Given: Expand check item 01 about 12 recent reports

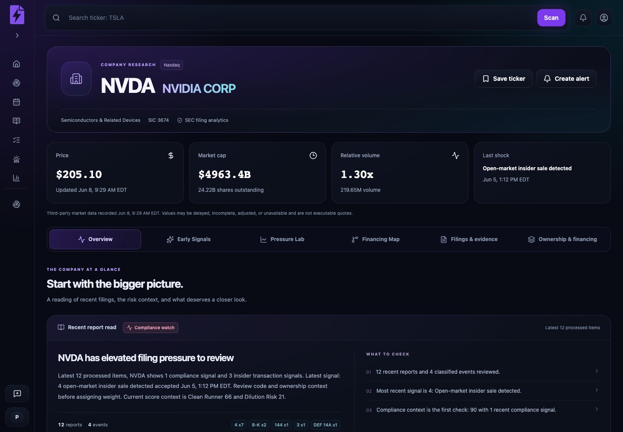Looking at the screenshot, I should [x=482, y=372].
